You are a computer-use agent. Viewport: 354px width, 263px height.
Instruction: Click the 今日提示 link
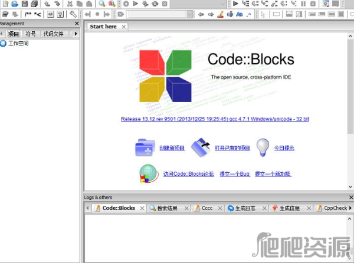click(x=284, y=148)
